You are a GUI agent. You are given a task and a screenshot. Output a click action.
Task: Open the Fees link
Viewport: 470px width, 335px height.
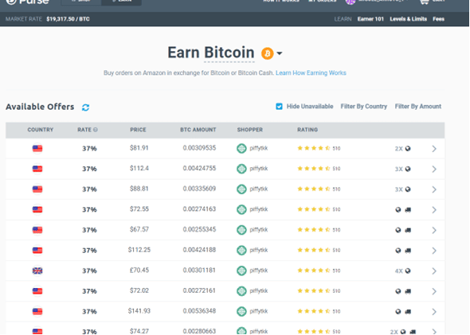[x=438, y=19]
